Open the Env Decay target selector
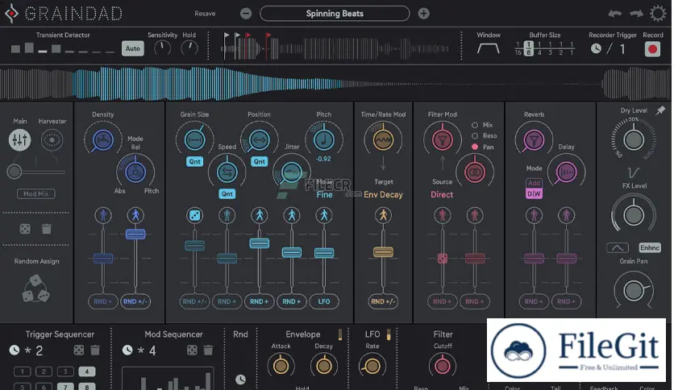The width and height of the screenshot is (674, 390). point(383,194)
